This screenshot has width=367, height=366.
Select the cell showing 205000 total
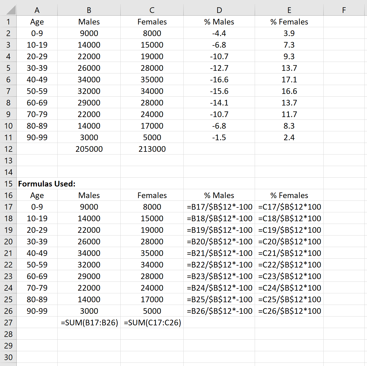(89, 149)
